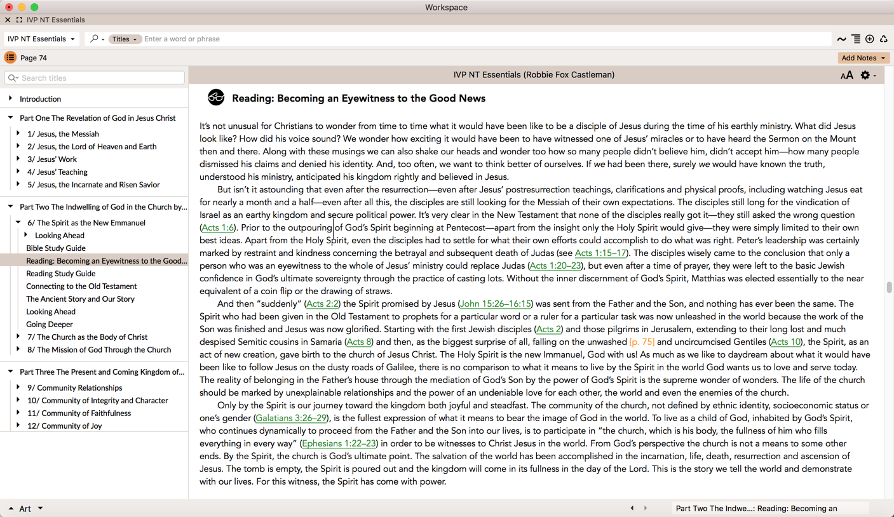Select Going Deeper entry

[x=50, y=324]
